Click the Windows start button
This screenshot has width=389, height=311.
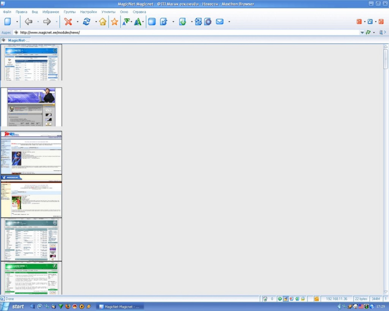(x=13, y=307)
